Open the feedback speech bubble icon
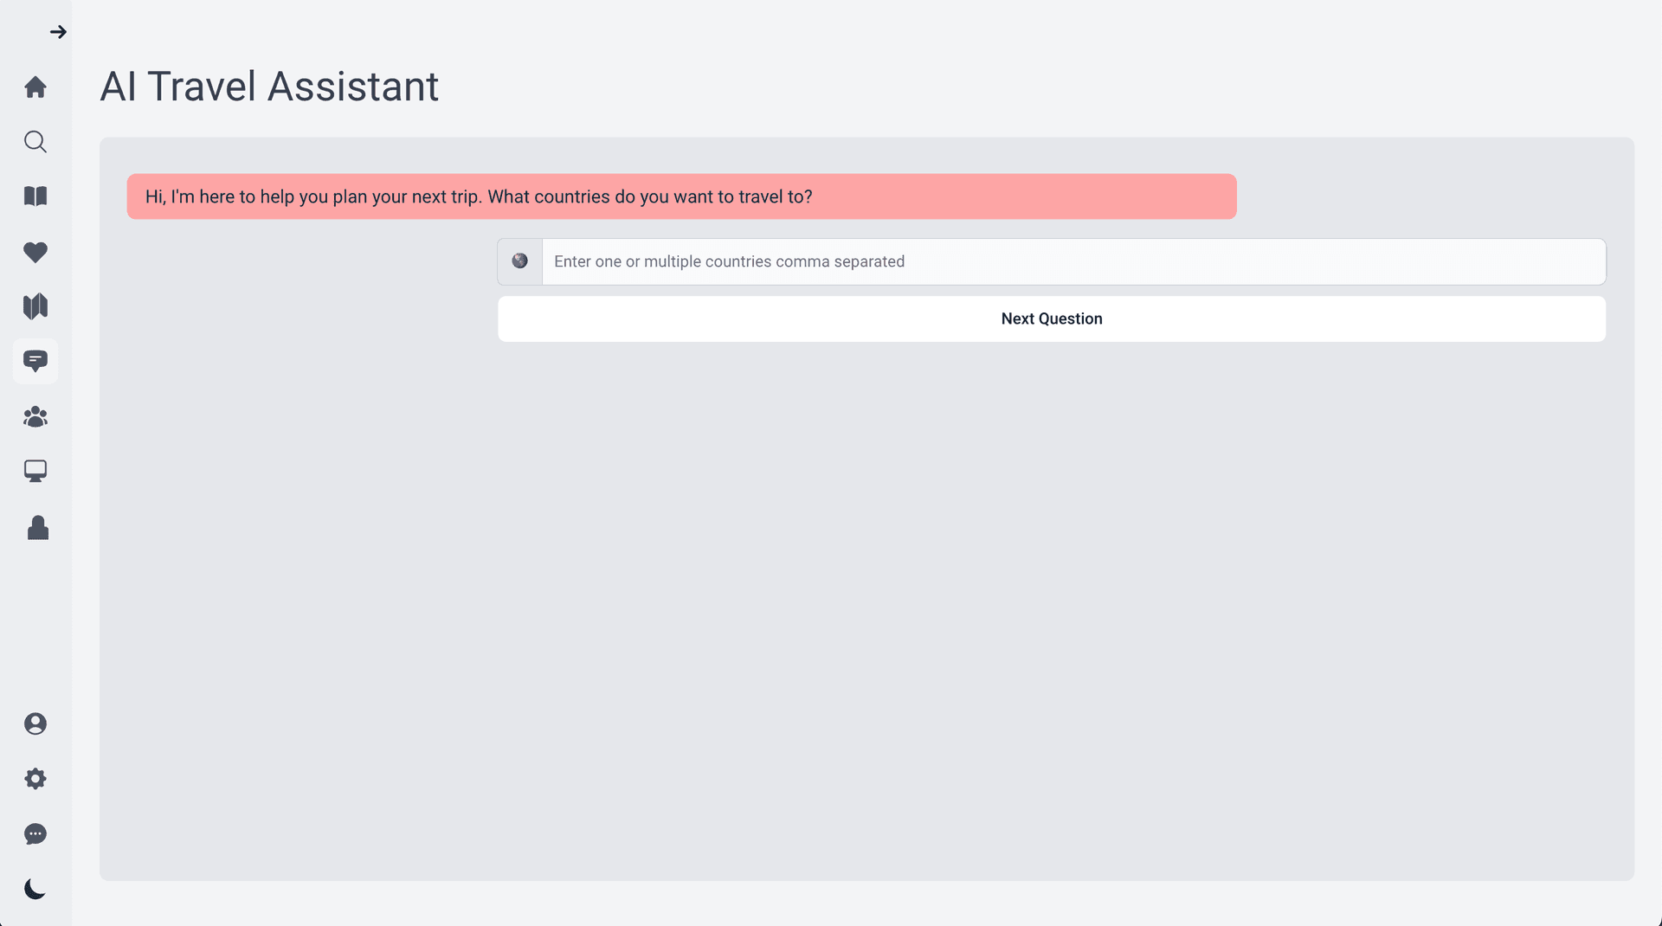This screenshot has height=926, width=1662. point(35,834)
